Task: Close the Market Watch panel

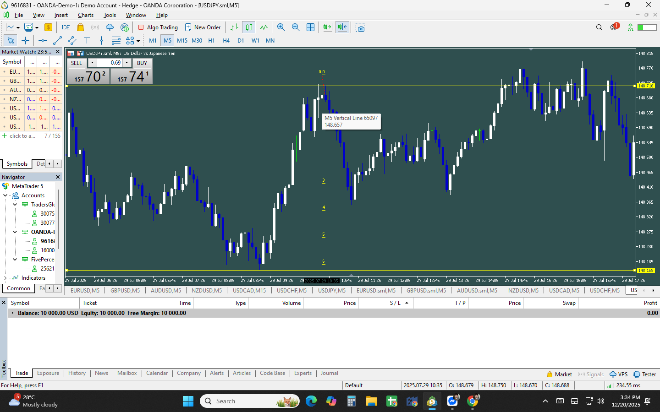Action: (x=58, y=52)
